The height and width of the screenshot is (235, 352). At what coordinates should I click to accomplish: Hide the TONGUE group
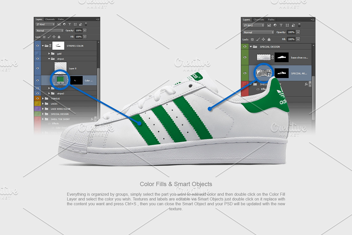(x=37, y=98)
